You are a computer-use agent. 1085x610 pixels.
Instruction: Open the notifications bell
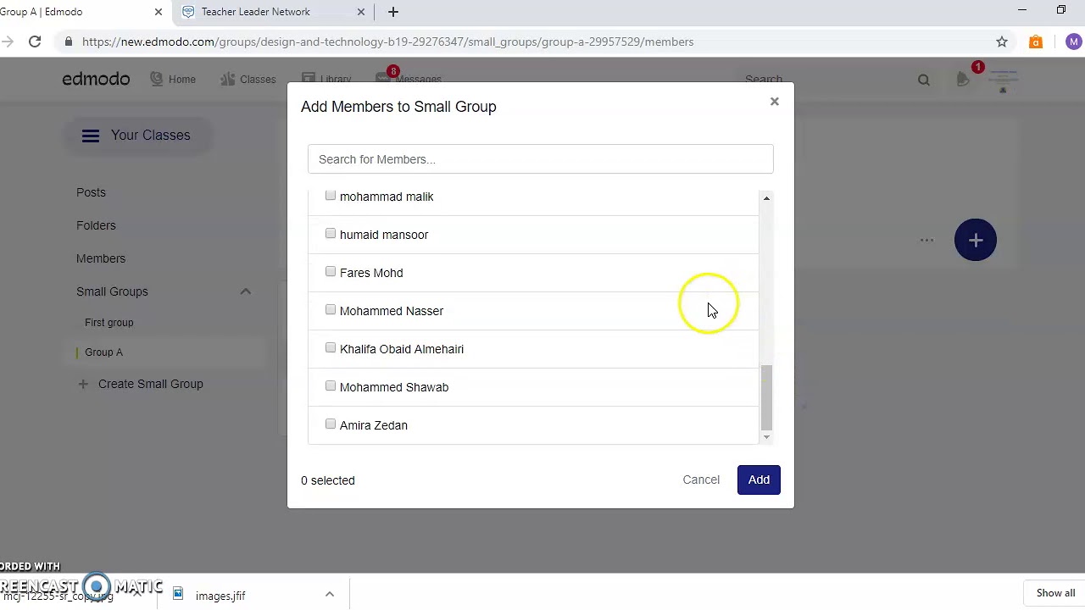click(964, 80)
